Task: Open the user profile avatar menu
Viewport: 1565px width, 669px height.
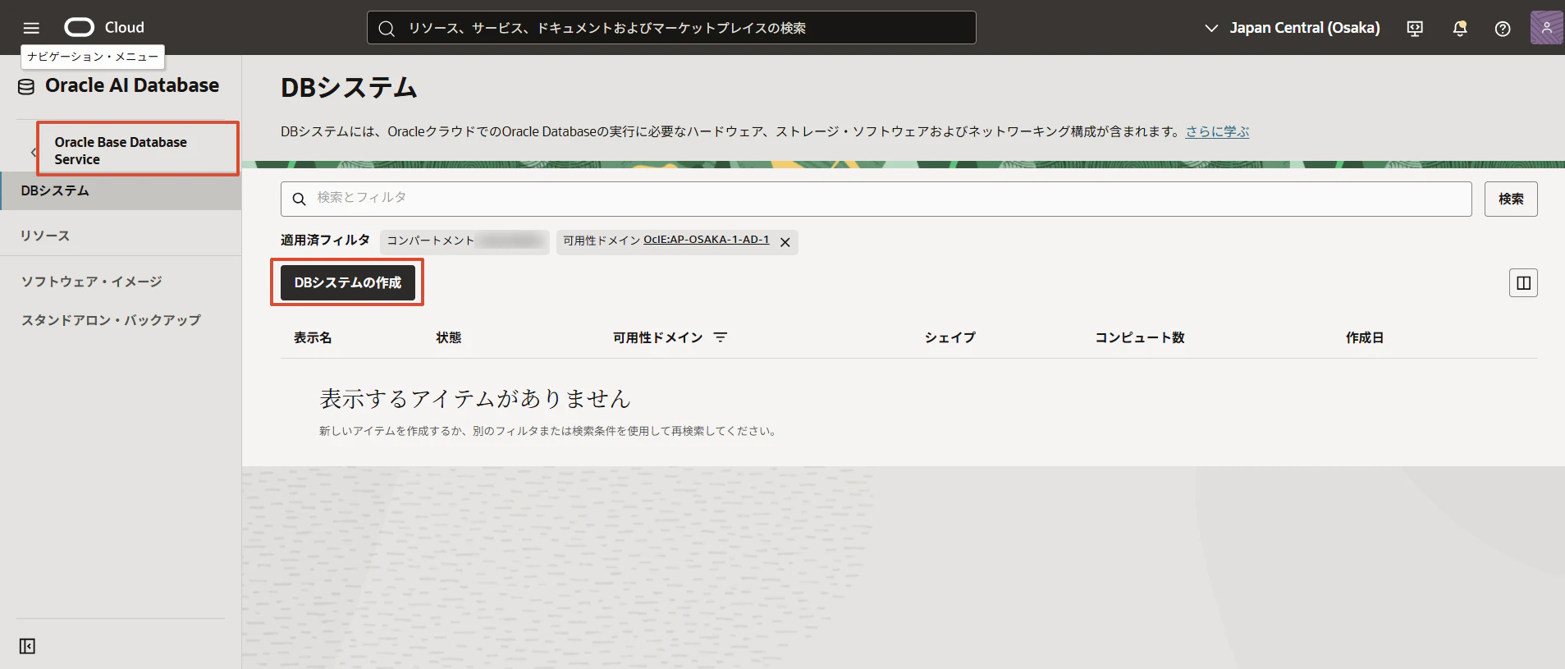Action: (1546, 28)
